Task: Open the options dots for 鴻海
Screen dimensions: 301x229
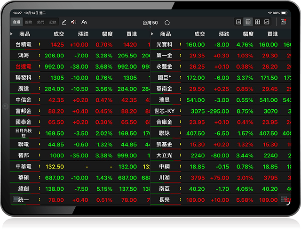Action: point(40,56)
